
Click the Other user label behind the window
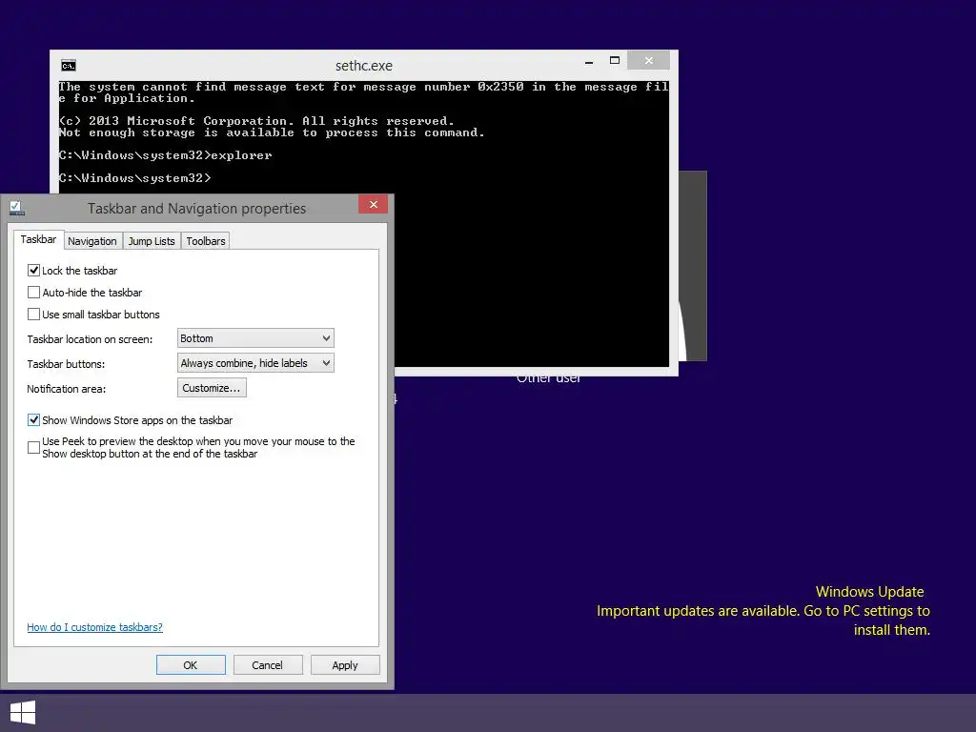pyautogui.click(x=548, y=378)
